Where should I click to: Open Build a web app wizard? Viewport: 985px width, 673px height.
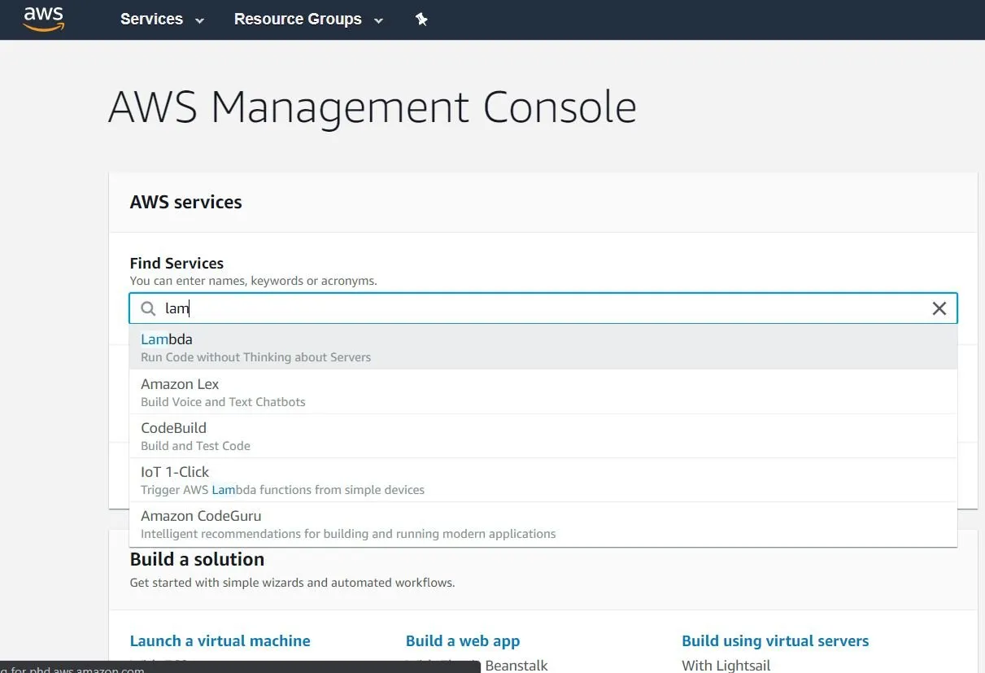(x=462, y=640)
